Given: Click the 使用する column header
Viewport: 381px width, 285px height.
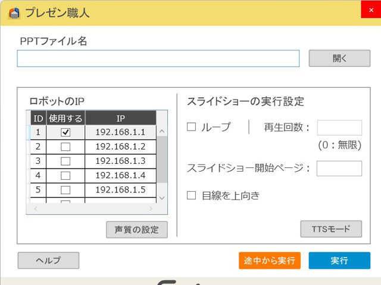Looking at the screenshot, I should point(65,118).
